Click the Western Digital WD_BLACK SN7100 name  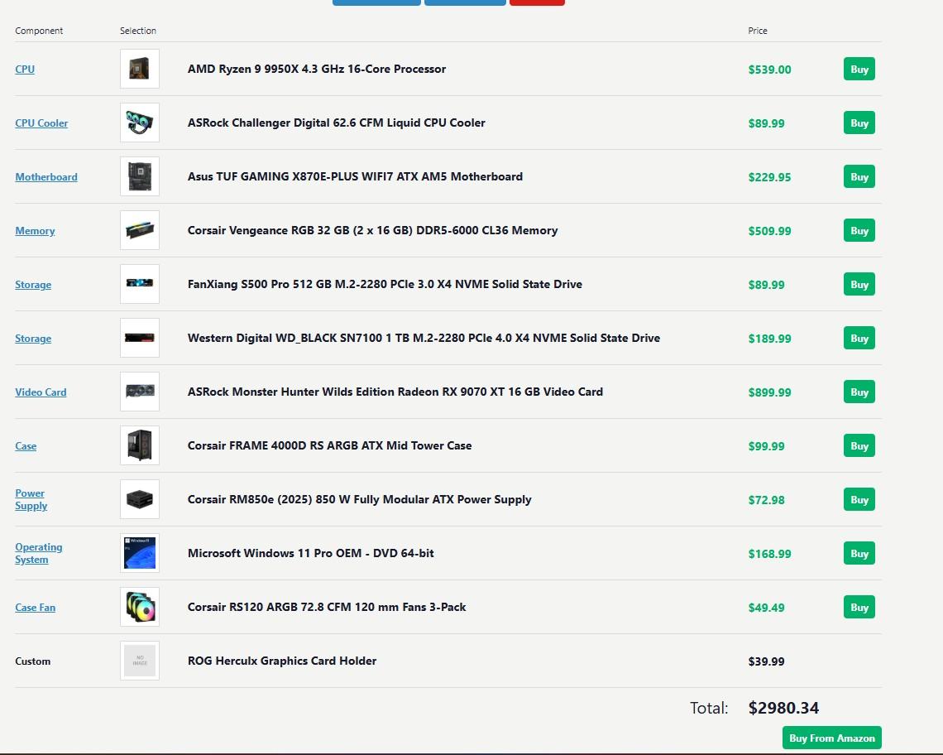tap(424, 338)
